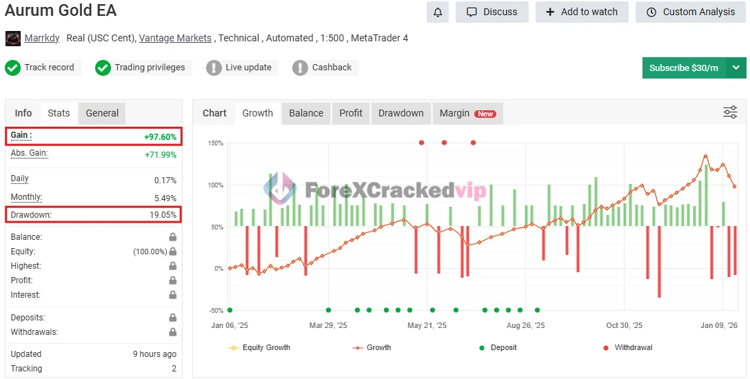
Task: Toggle Withdrawal legend series
Action: click(x=627, y=347)
